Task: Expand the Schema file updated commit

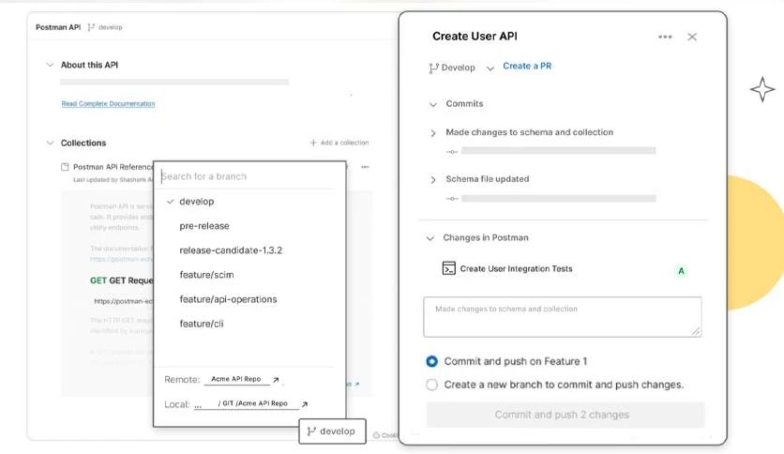Action: [x=433, y=179]
